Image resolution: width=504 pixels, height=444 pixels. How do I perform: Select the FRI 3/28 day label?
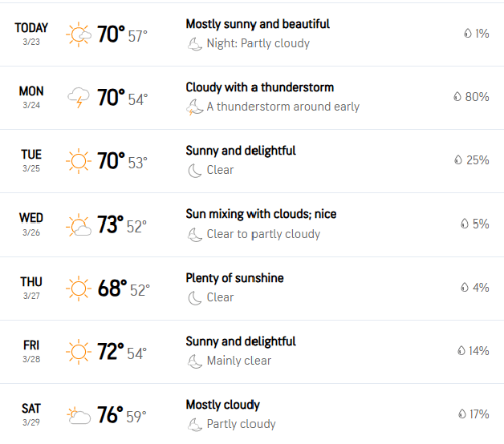[31, 351]
